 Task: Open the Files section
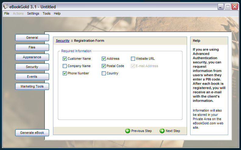pos(32,47)
